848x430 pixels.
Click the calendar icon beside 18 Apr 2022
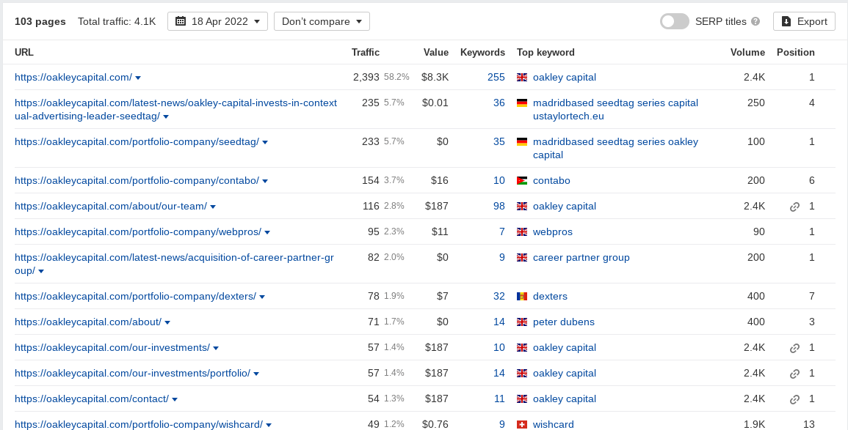tap(181, 21)
